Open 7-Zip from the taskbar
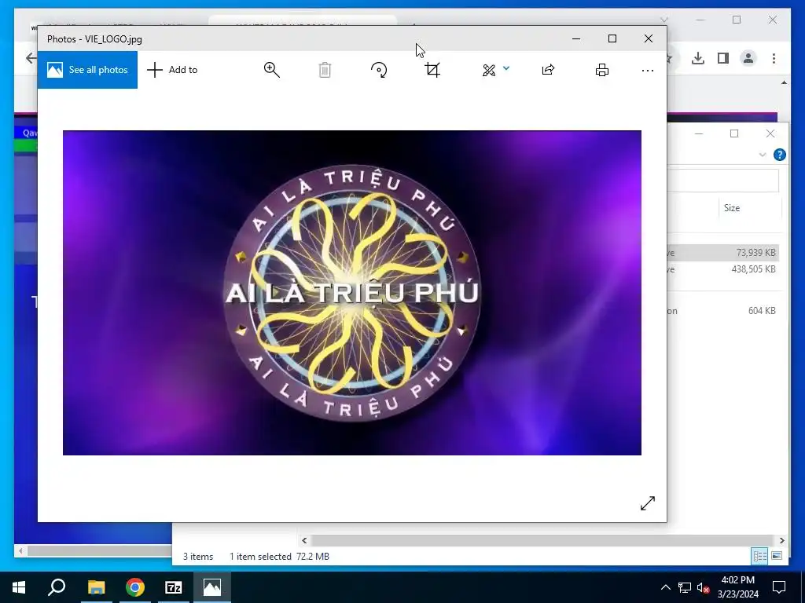The image size is (805, 603). (174, 587)
